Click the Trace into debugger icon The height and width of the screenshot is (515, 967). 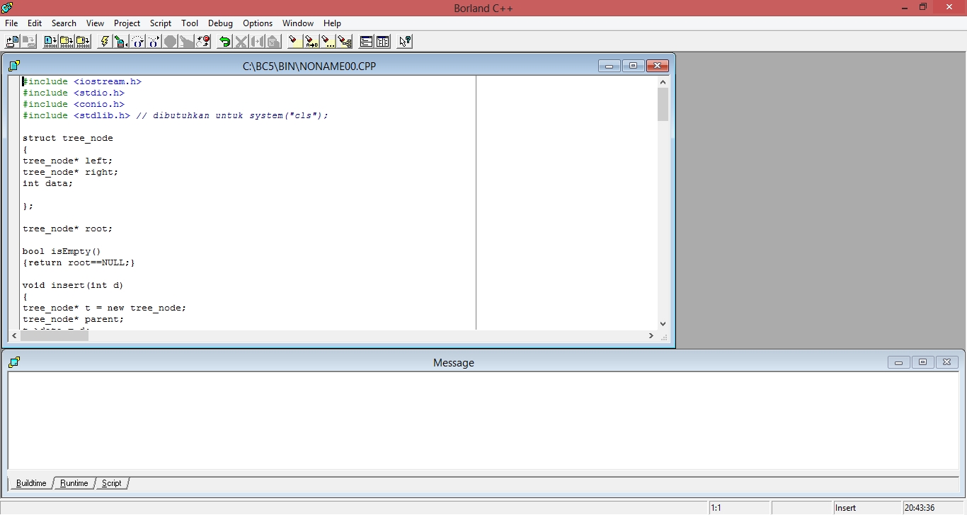154,42
